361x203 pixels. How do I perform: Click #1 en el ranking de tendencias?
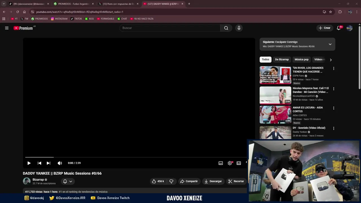[83, 192]
